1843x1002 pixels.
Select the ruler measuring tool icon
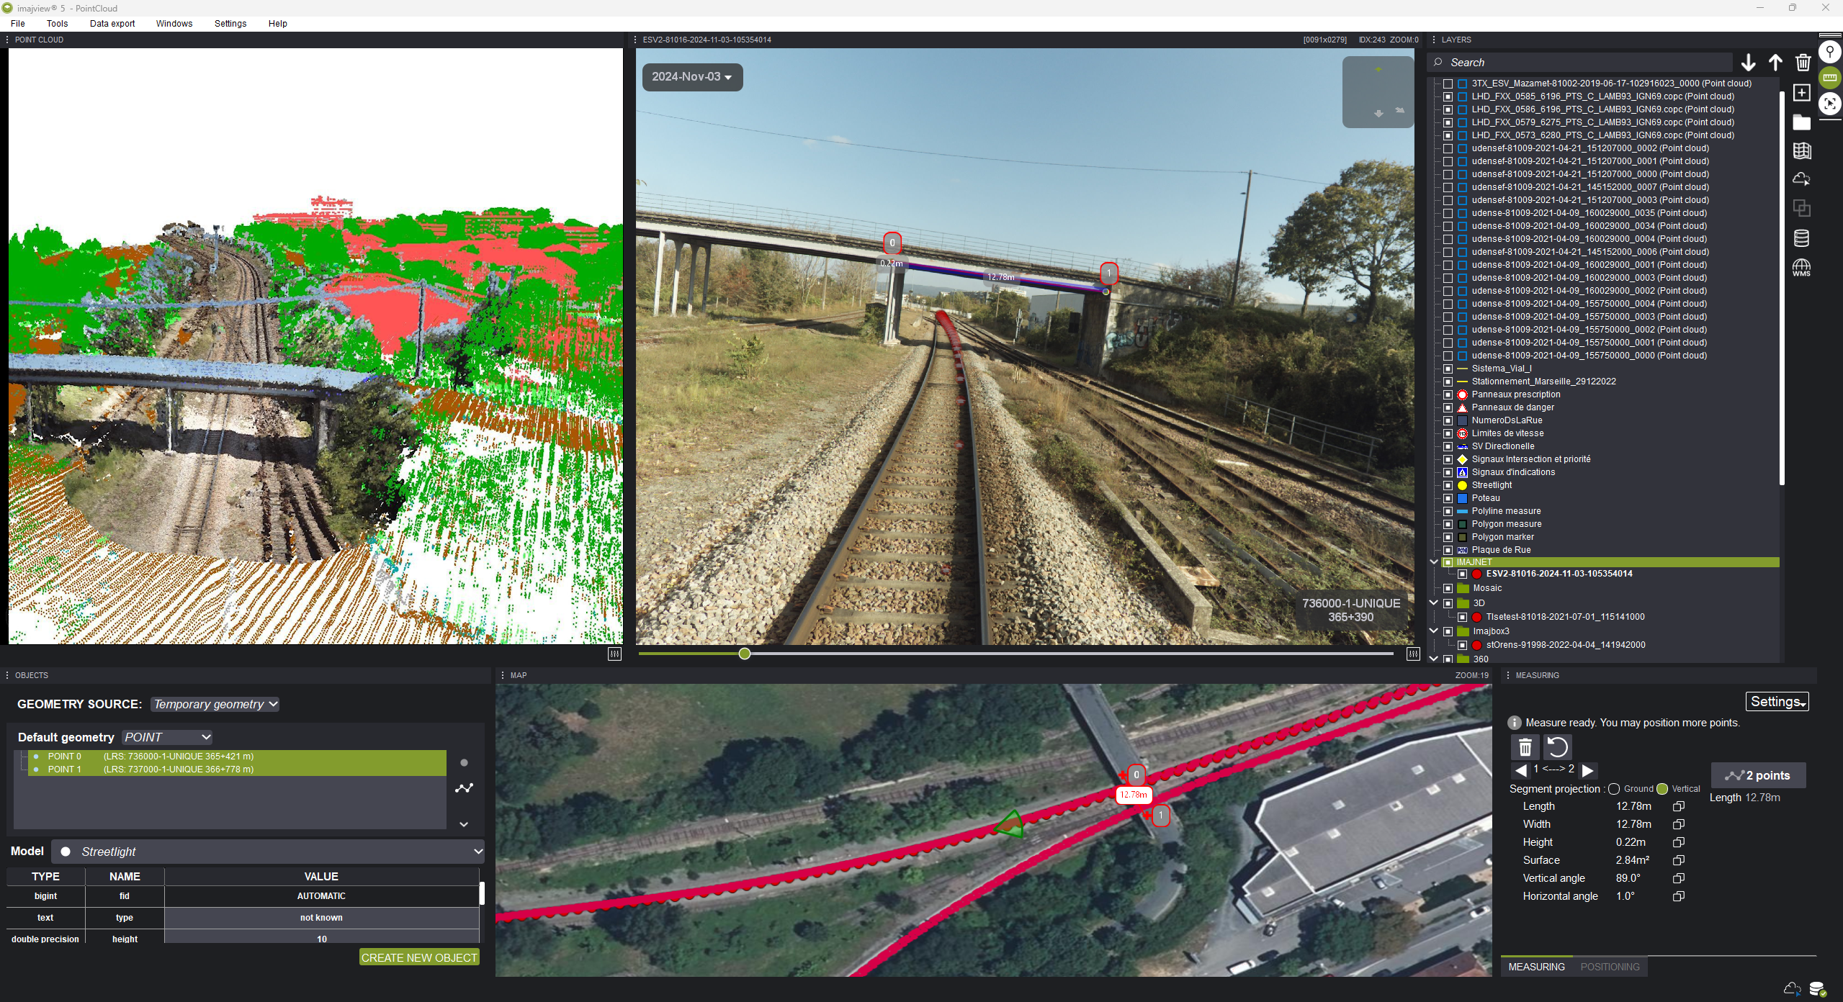point(1829,78)
